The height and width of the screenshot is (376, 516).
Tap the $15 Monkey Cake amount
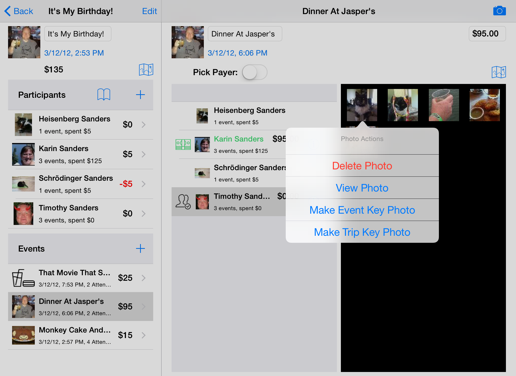pos(125,335)
